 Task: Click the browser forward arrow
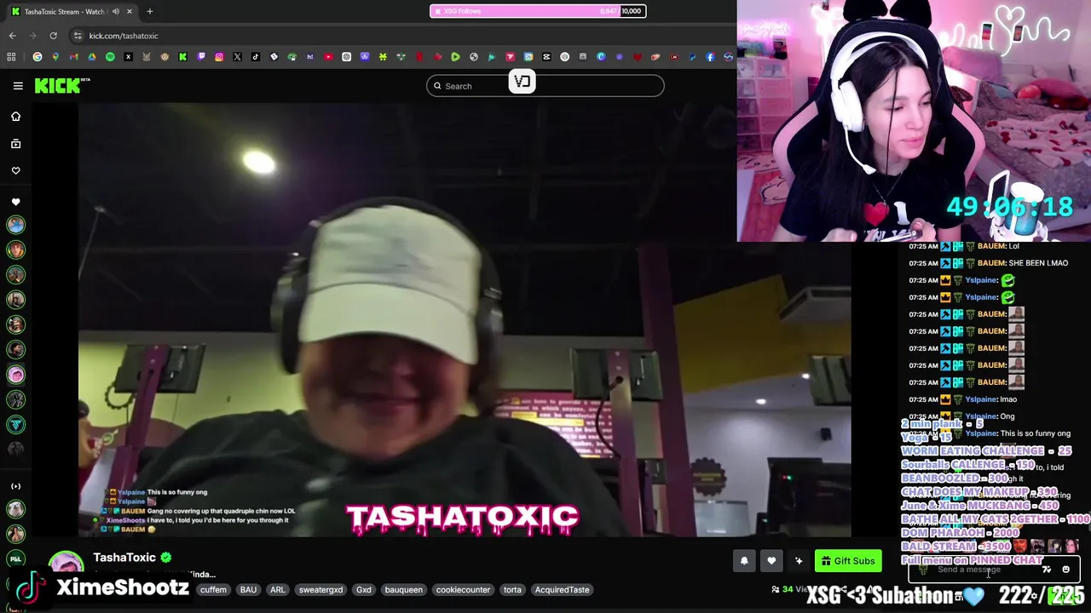32,36
